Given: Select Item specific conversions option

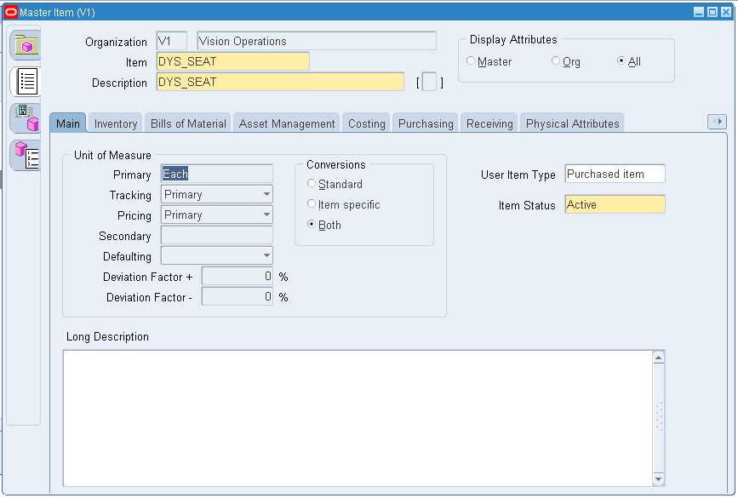Looking at the screenshot, I should (x=311, y=203).
